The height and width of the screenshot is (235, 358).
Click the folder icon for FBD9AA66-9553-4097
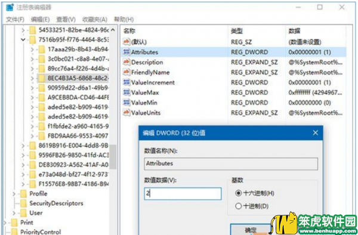[42, 136]
